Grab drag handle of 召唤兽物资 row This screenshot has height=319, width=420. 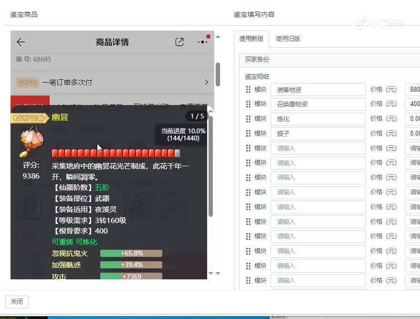pos(248,104)
